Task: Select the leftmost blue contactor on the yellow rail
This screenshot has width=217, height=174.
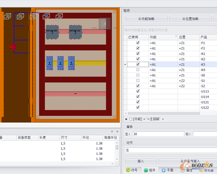Action: tap(49, 63)
